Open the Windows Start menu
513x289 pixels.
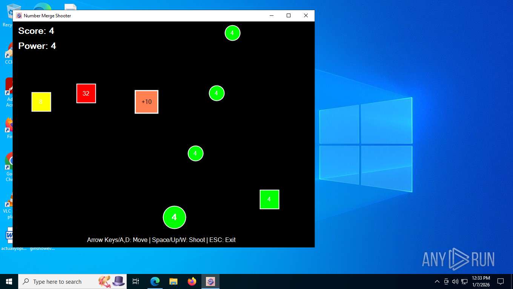click(x=9, y=281)
